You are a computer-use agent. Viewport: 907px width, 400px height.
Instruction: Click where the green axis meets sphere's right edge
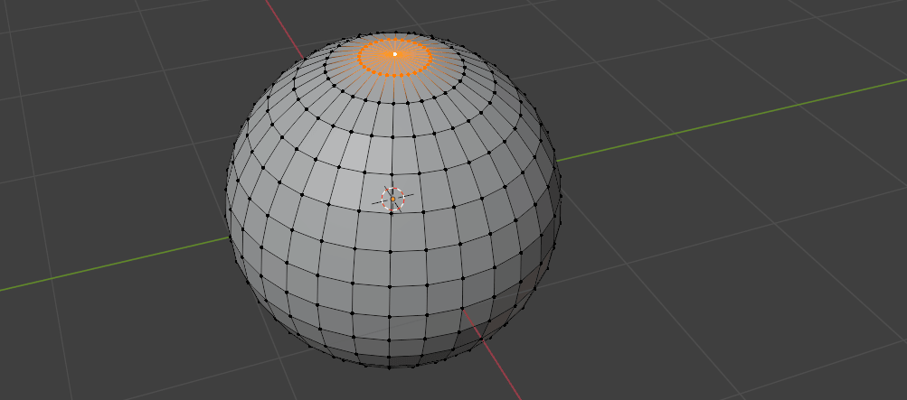[557, 161]
